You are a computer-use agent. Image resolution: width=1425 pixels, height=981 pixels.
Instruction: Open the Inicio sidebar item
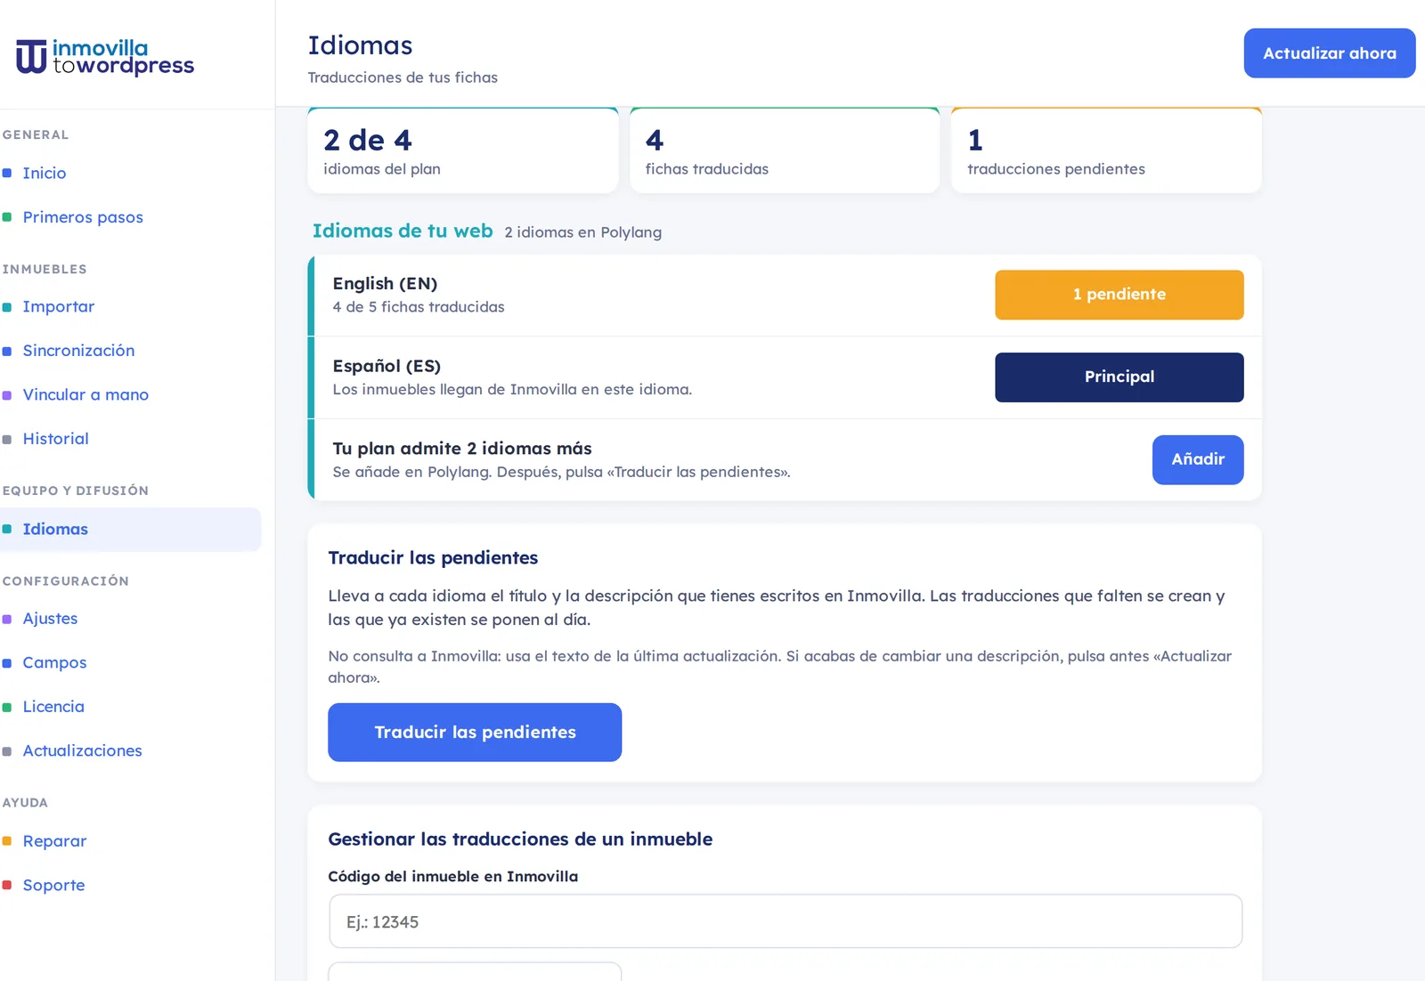(x=44, y=173)
